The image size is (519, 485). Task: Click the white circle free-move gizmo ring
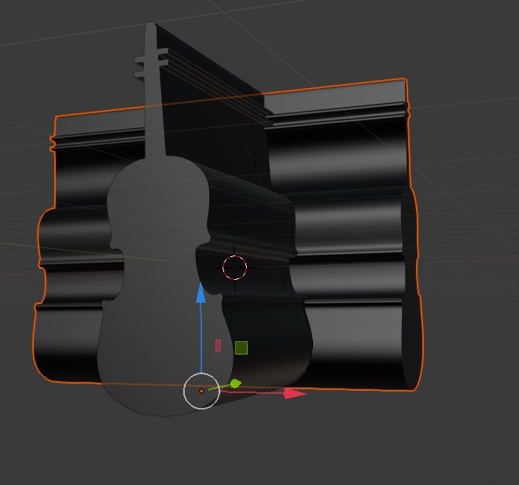[201, 391]
